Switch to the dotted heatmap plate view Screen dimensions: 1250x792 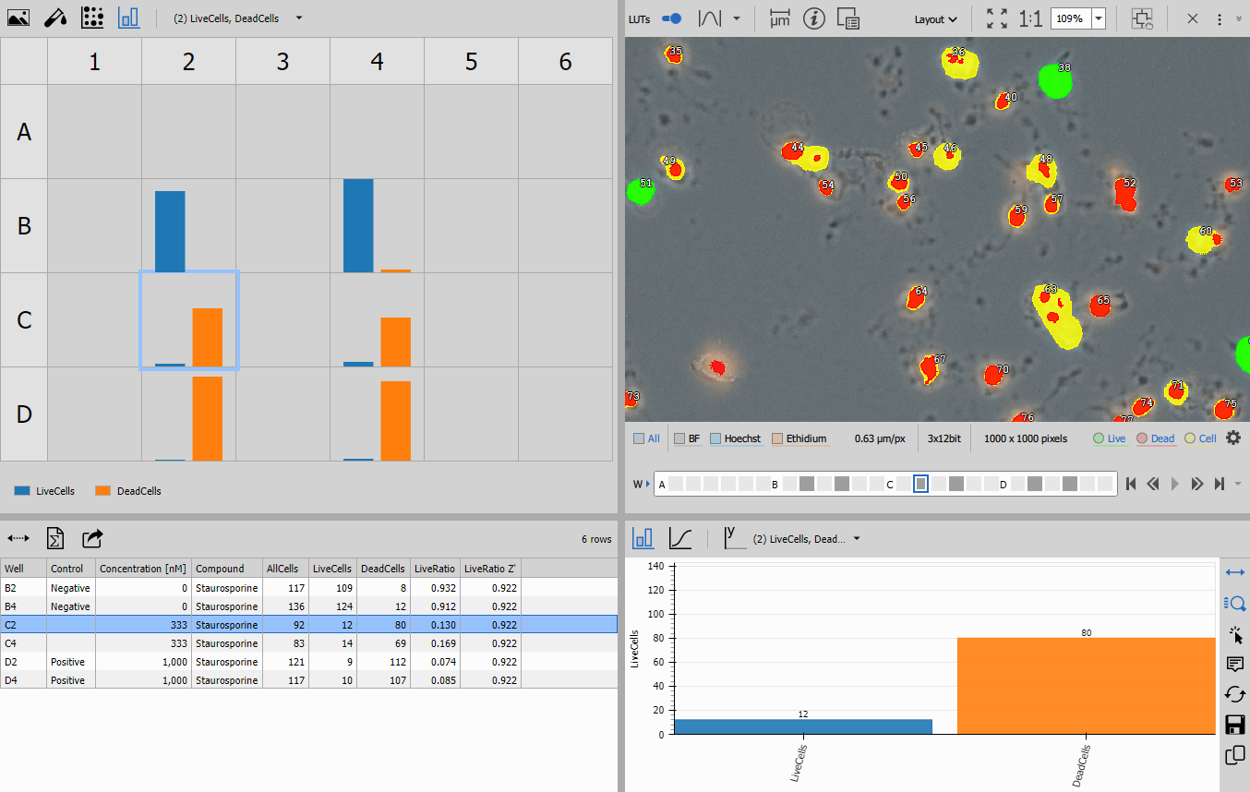coord(91,18)
